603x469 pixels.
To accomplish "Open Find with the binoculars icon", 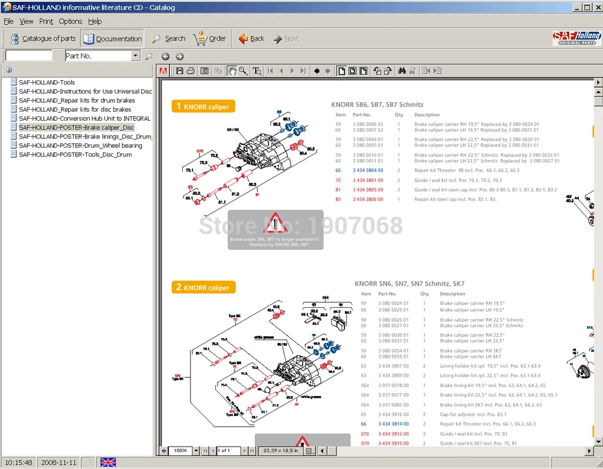I will coord(402,71).
